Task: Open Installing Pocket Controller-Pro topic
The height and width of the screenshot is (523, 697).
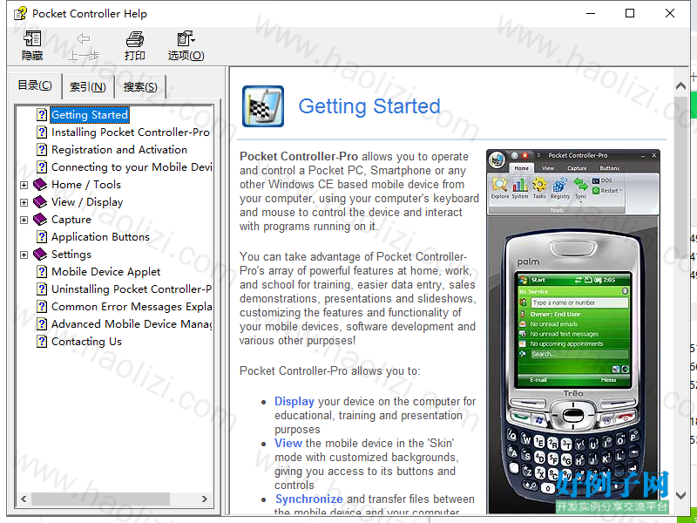Action: 130,132
